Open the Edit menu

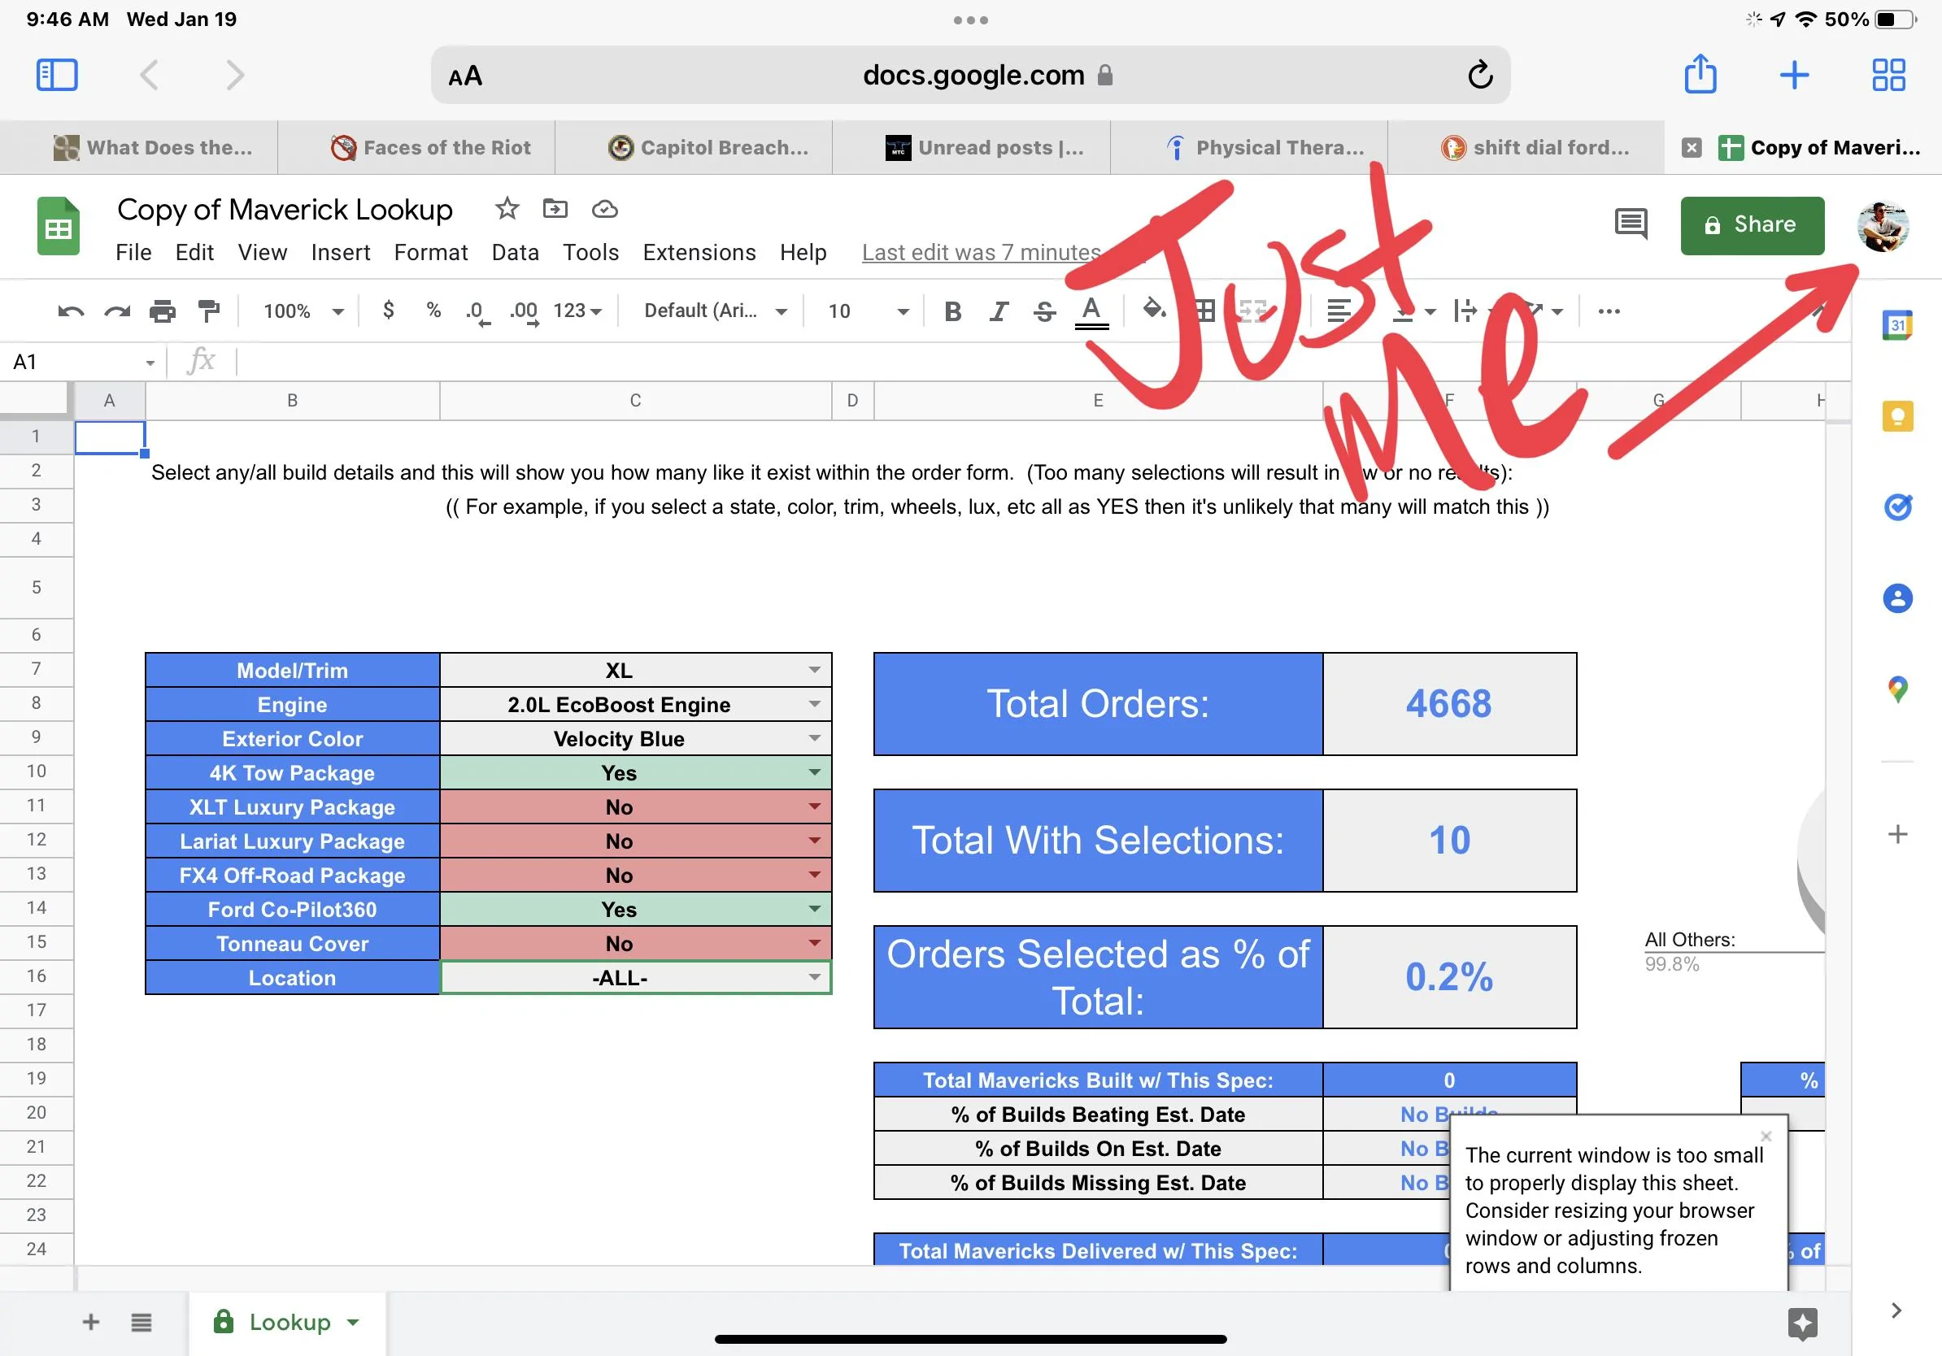click(x=194, y=253)
